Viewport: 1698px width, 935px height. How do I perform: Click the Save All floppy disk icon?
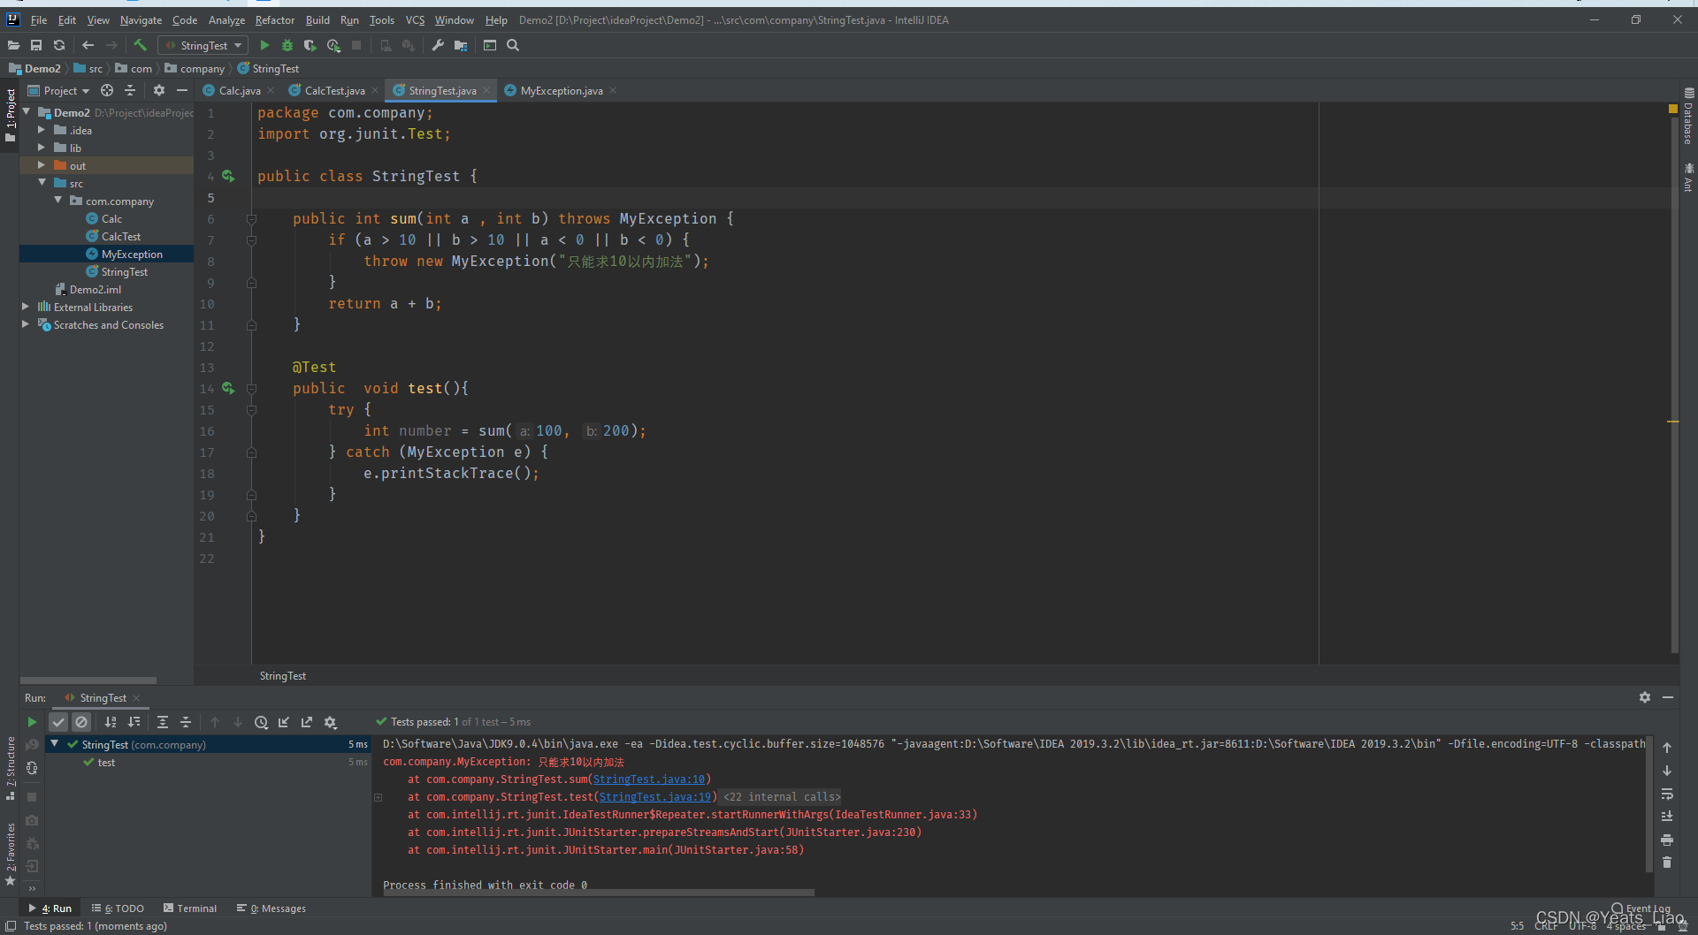pyautogui.click(x=36, y=45)
